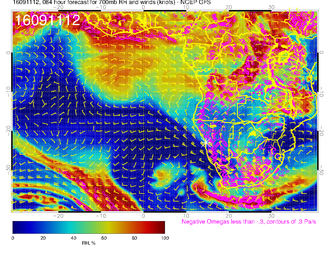Click the 80 tick label under color bar
The image size is (327, 253).
tap(134, 238)
